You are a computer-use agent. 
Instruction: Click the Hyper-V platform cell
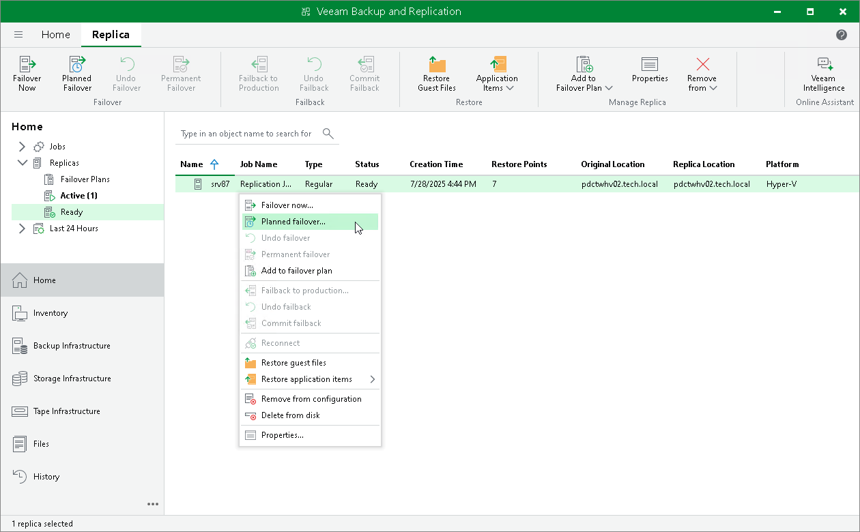pos(782,184)
